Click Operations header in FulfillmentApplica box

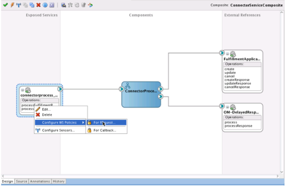[242, 64]
